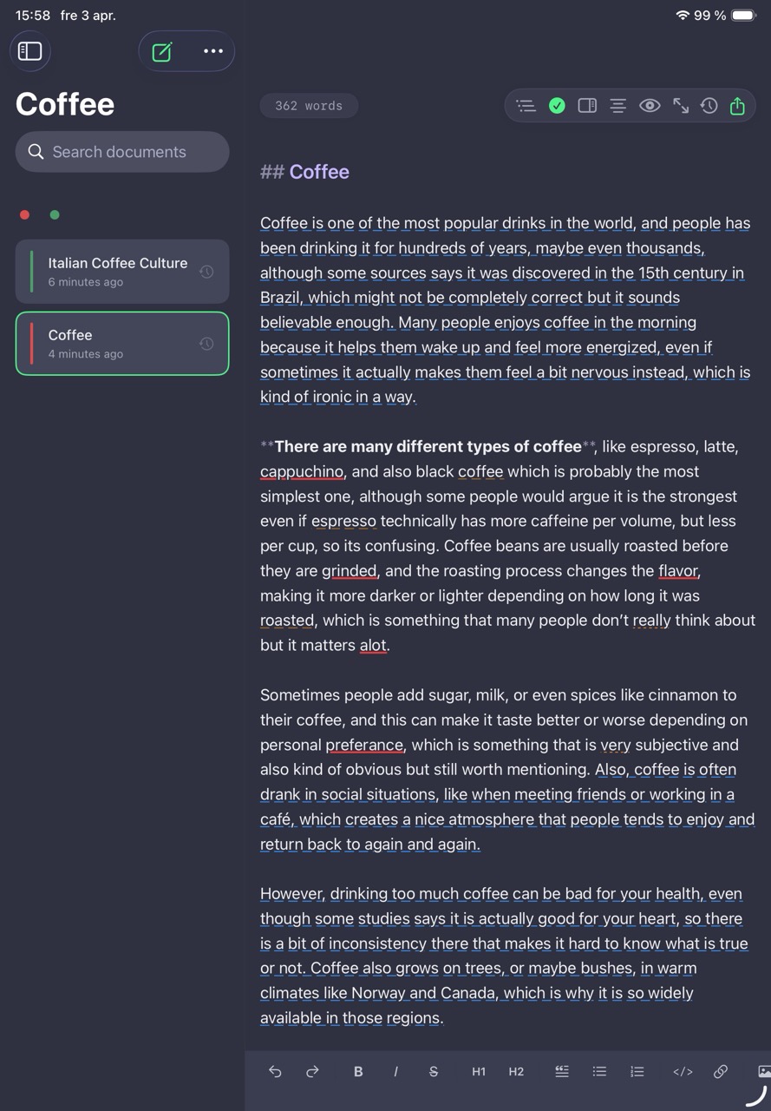Expand editor to fullscreen arrows icon
This screenshot has height=1111, width=771.
[x=681, y=106]
